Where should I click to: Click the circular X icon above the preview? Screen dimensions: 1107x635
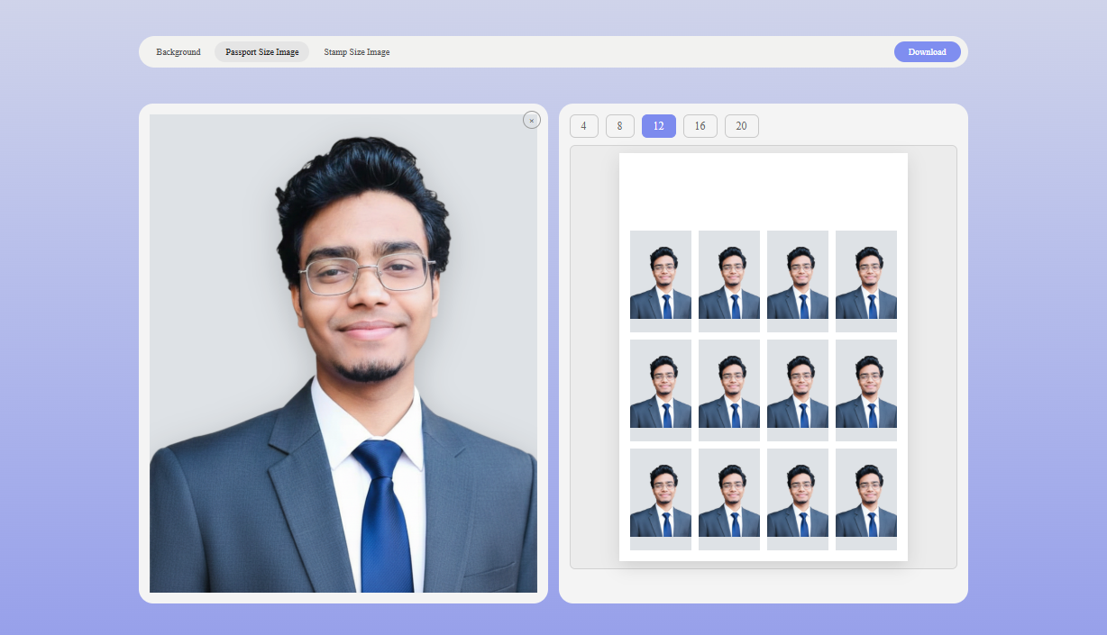click(532, 119)
